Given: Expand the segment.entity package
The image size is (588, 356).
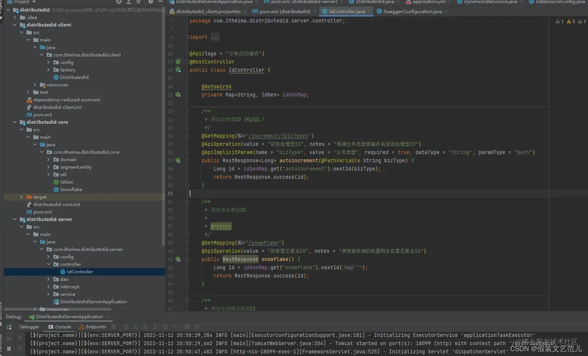Looking at the screenshot, I should pyautogui.click(x=48, y=167).
